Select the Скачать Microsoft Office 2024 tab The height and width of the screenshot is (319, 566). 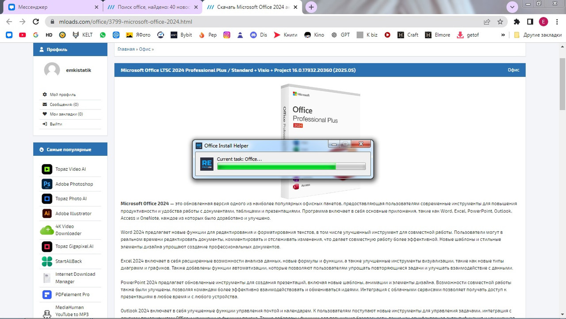252,7
